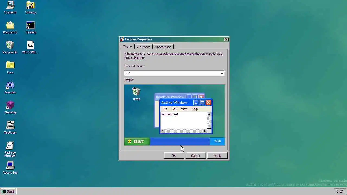
Task: Select the Report Bug icon
Action: [x=10, y=168]
